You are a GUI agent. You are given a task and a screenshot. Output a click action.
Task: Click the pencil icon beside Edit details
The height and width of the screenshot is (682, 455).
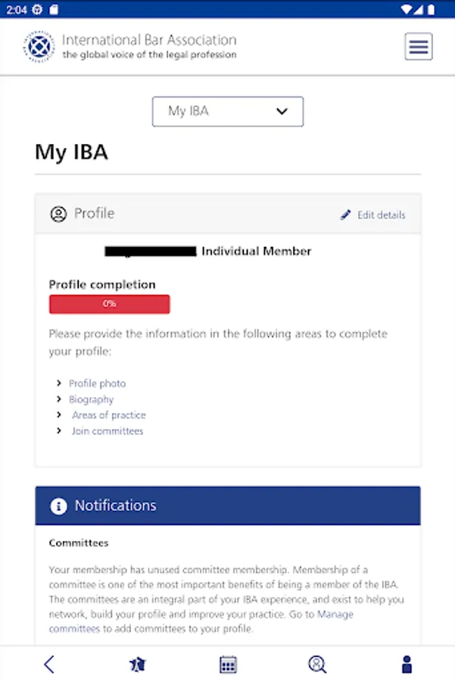[346, 215]
